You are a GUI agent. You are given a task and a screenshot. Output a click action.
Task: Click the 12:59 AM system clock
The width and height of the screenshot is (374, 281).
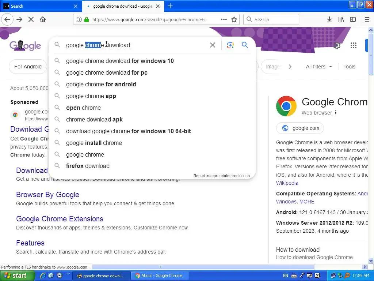[360, 276]
